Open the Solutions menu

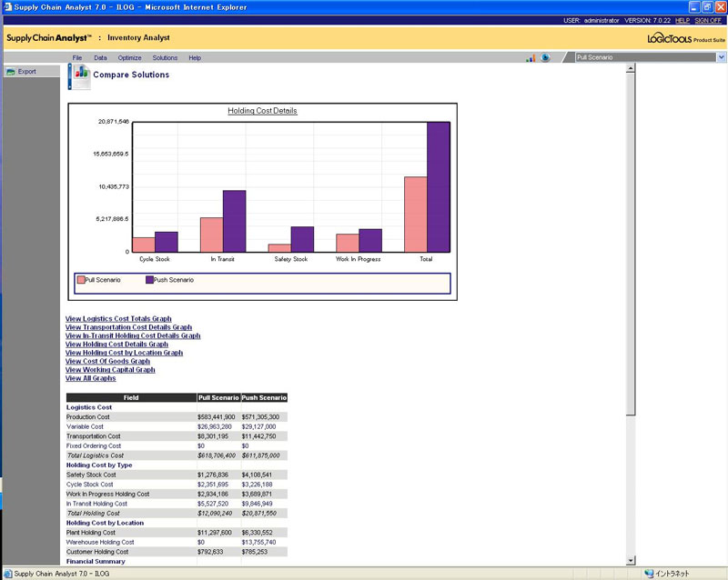click(165, 58)
